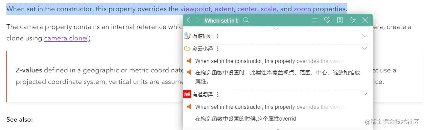Collapse the 彩云小译 section chevron
The image size is (424, 130).
364,48
